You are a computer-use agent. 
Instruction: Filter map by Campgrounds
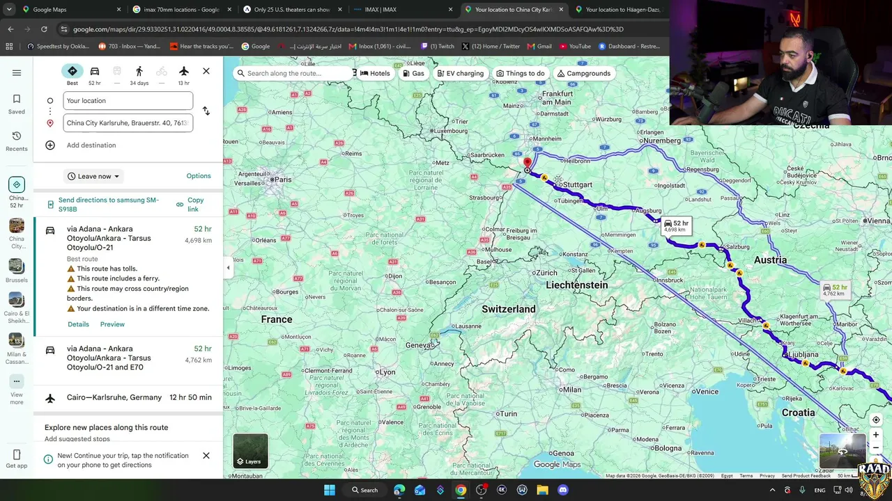(x=583, y=73)
